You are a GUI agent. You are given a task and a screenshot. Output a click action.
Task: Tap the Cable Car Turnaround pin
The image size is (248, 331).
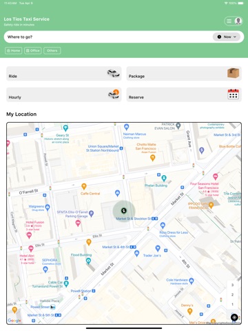click(x=66, y=284)
